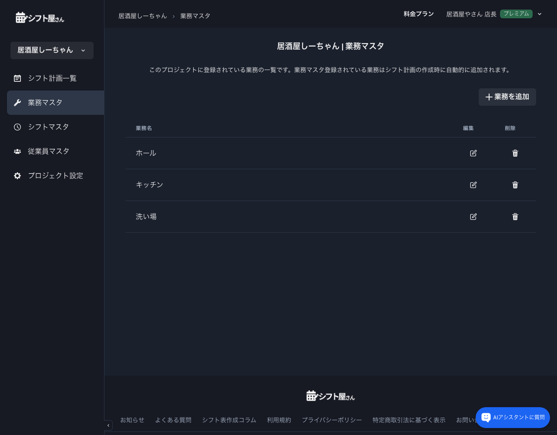Expand the 居酒屋やさん account menu chevron
Screen dimensions: 557x435
click(x=540, y=14)
